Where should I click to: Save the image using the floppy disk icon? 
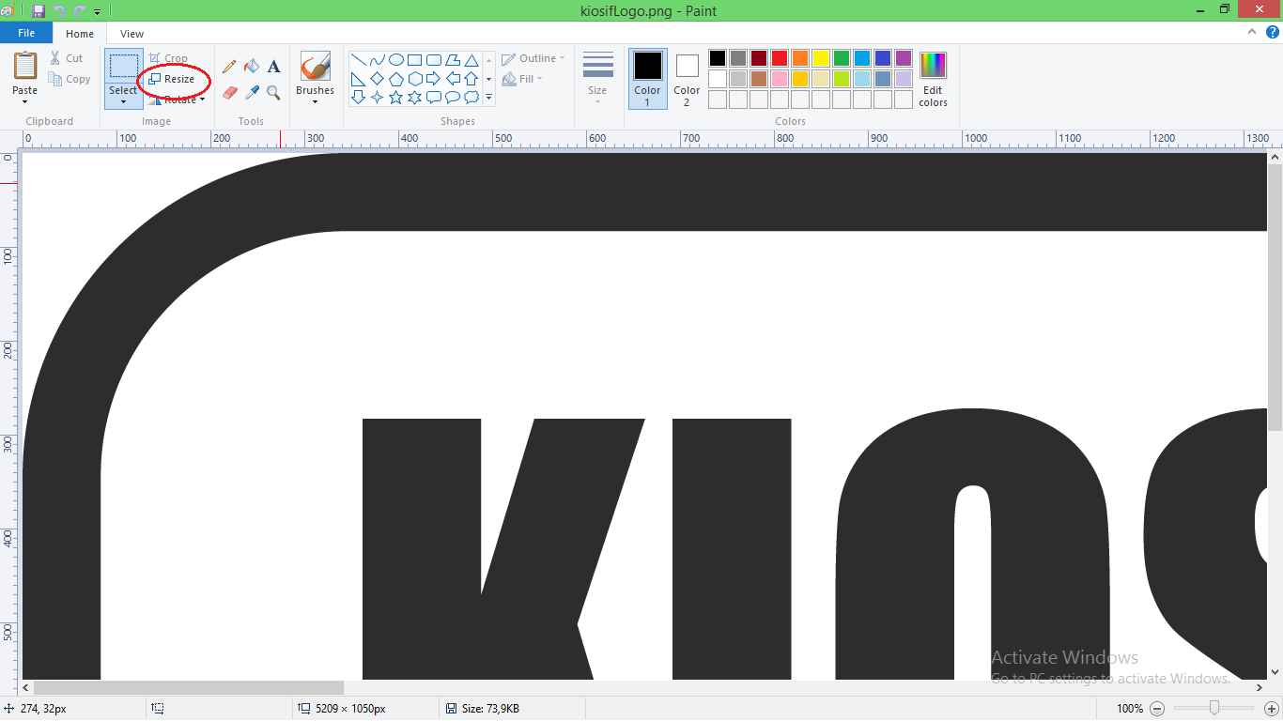click(x=39, y=11)
